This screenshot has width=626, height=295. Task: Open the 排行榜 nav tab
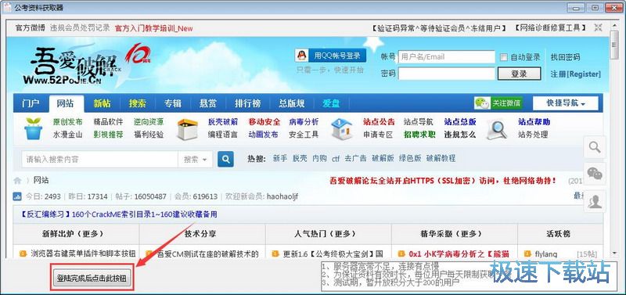pyautogui.click(x=248, y=104)
